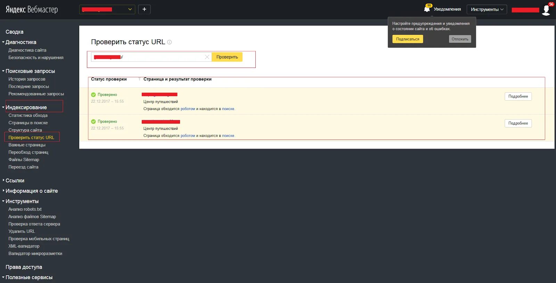
Task: Follow the поиске link in the first result
Action: click(x=228, y=109)
